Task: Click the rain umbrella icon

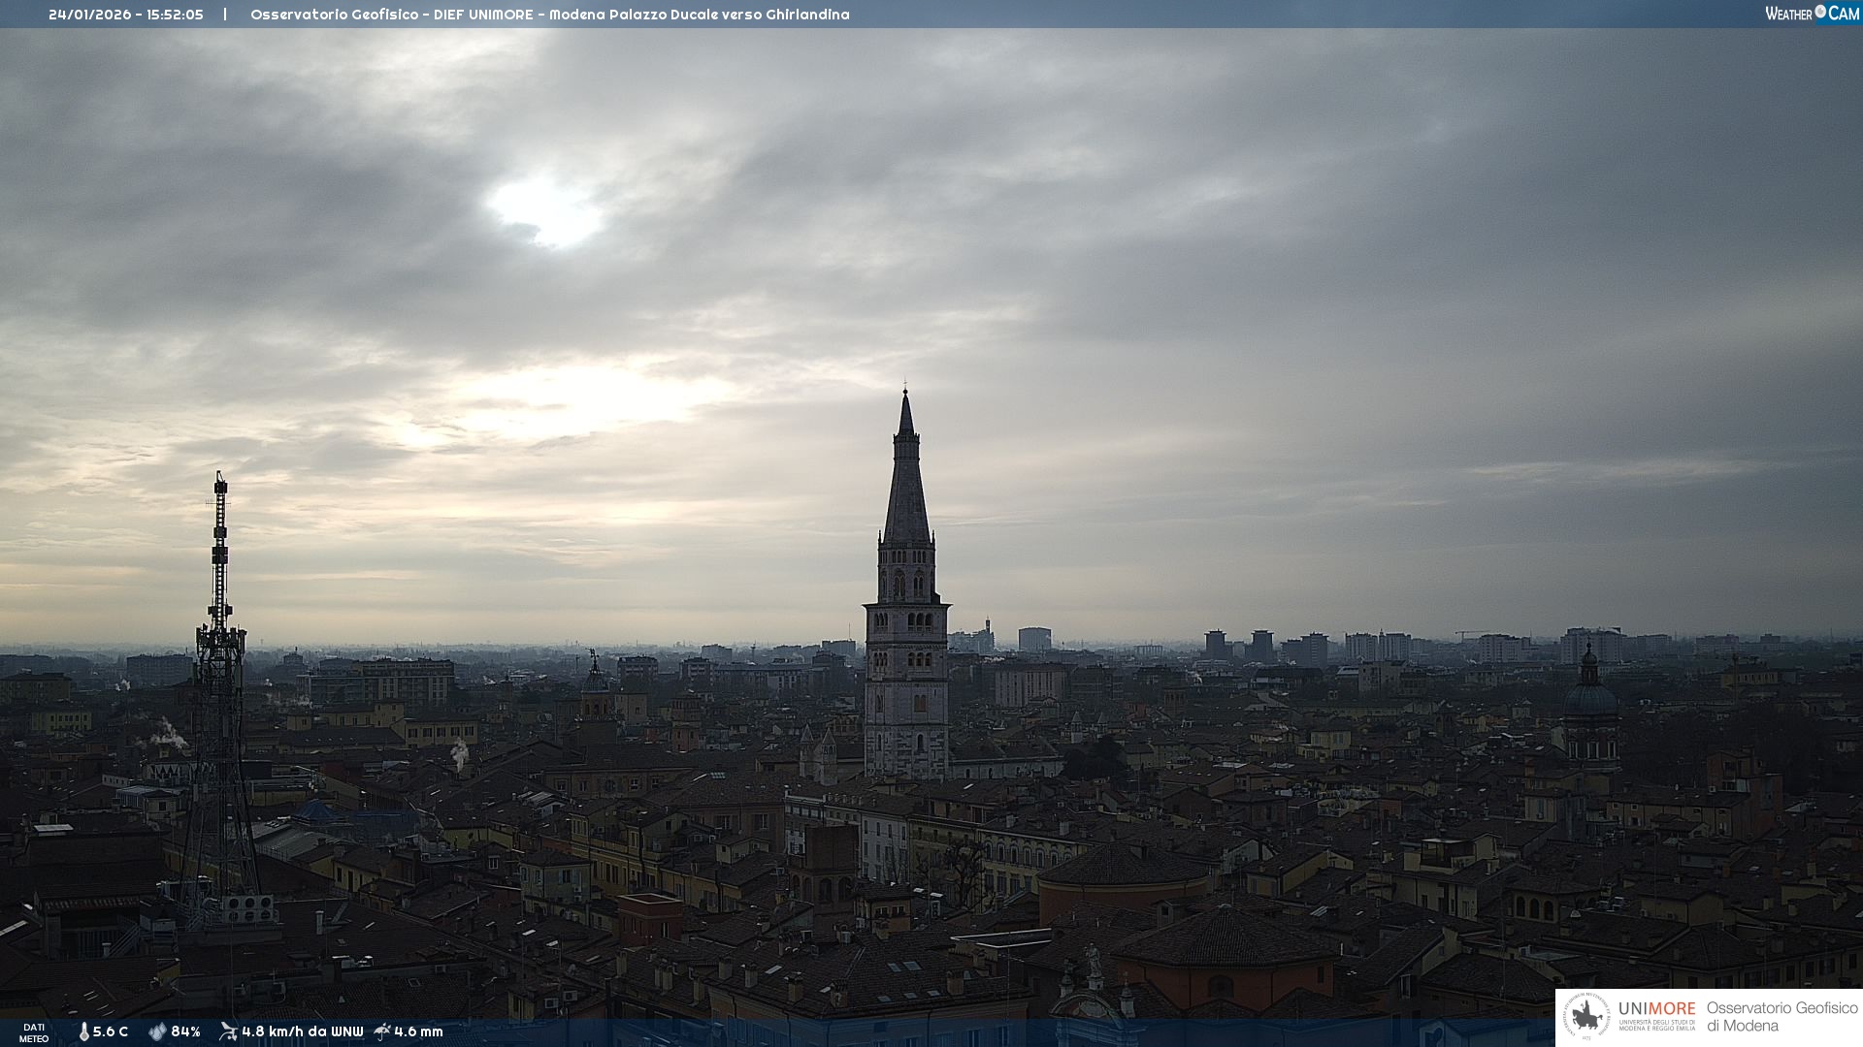Action: point(382,1031)
